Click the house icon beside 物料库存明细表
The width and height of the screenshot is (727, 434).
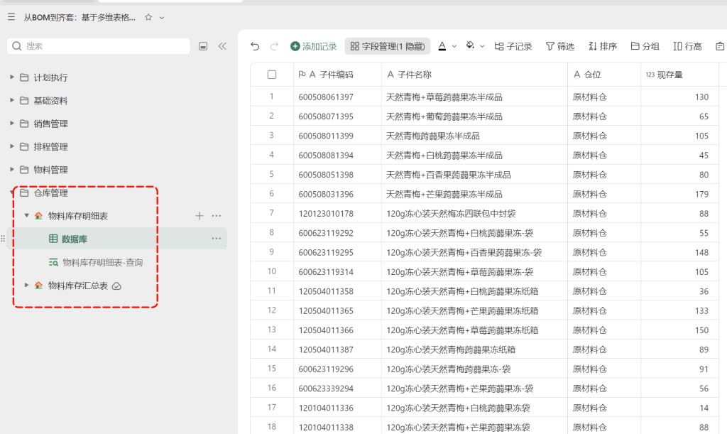tap(38, 216)
